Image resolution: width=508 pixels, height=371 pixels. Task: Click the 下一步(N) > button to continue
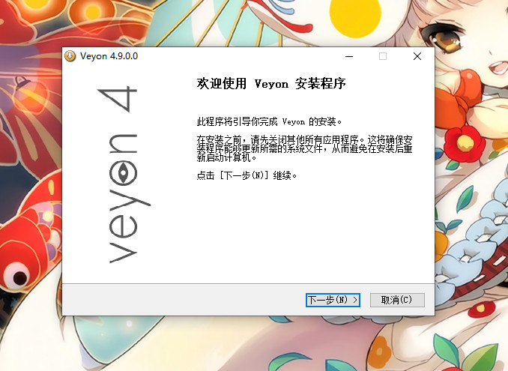(x=333, y=300)
